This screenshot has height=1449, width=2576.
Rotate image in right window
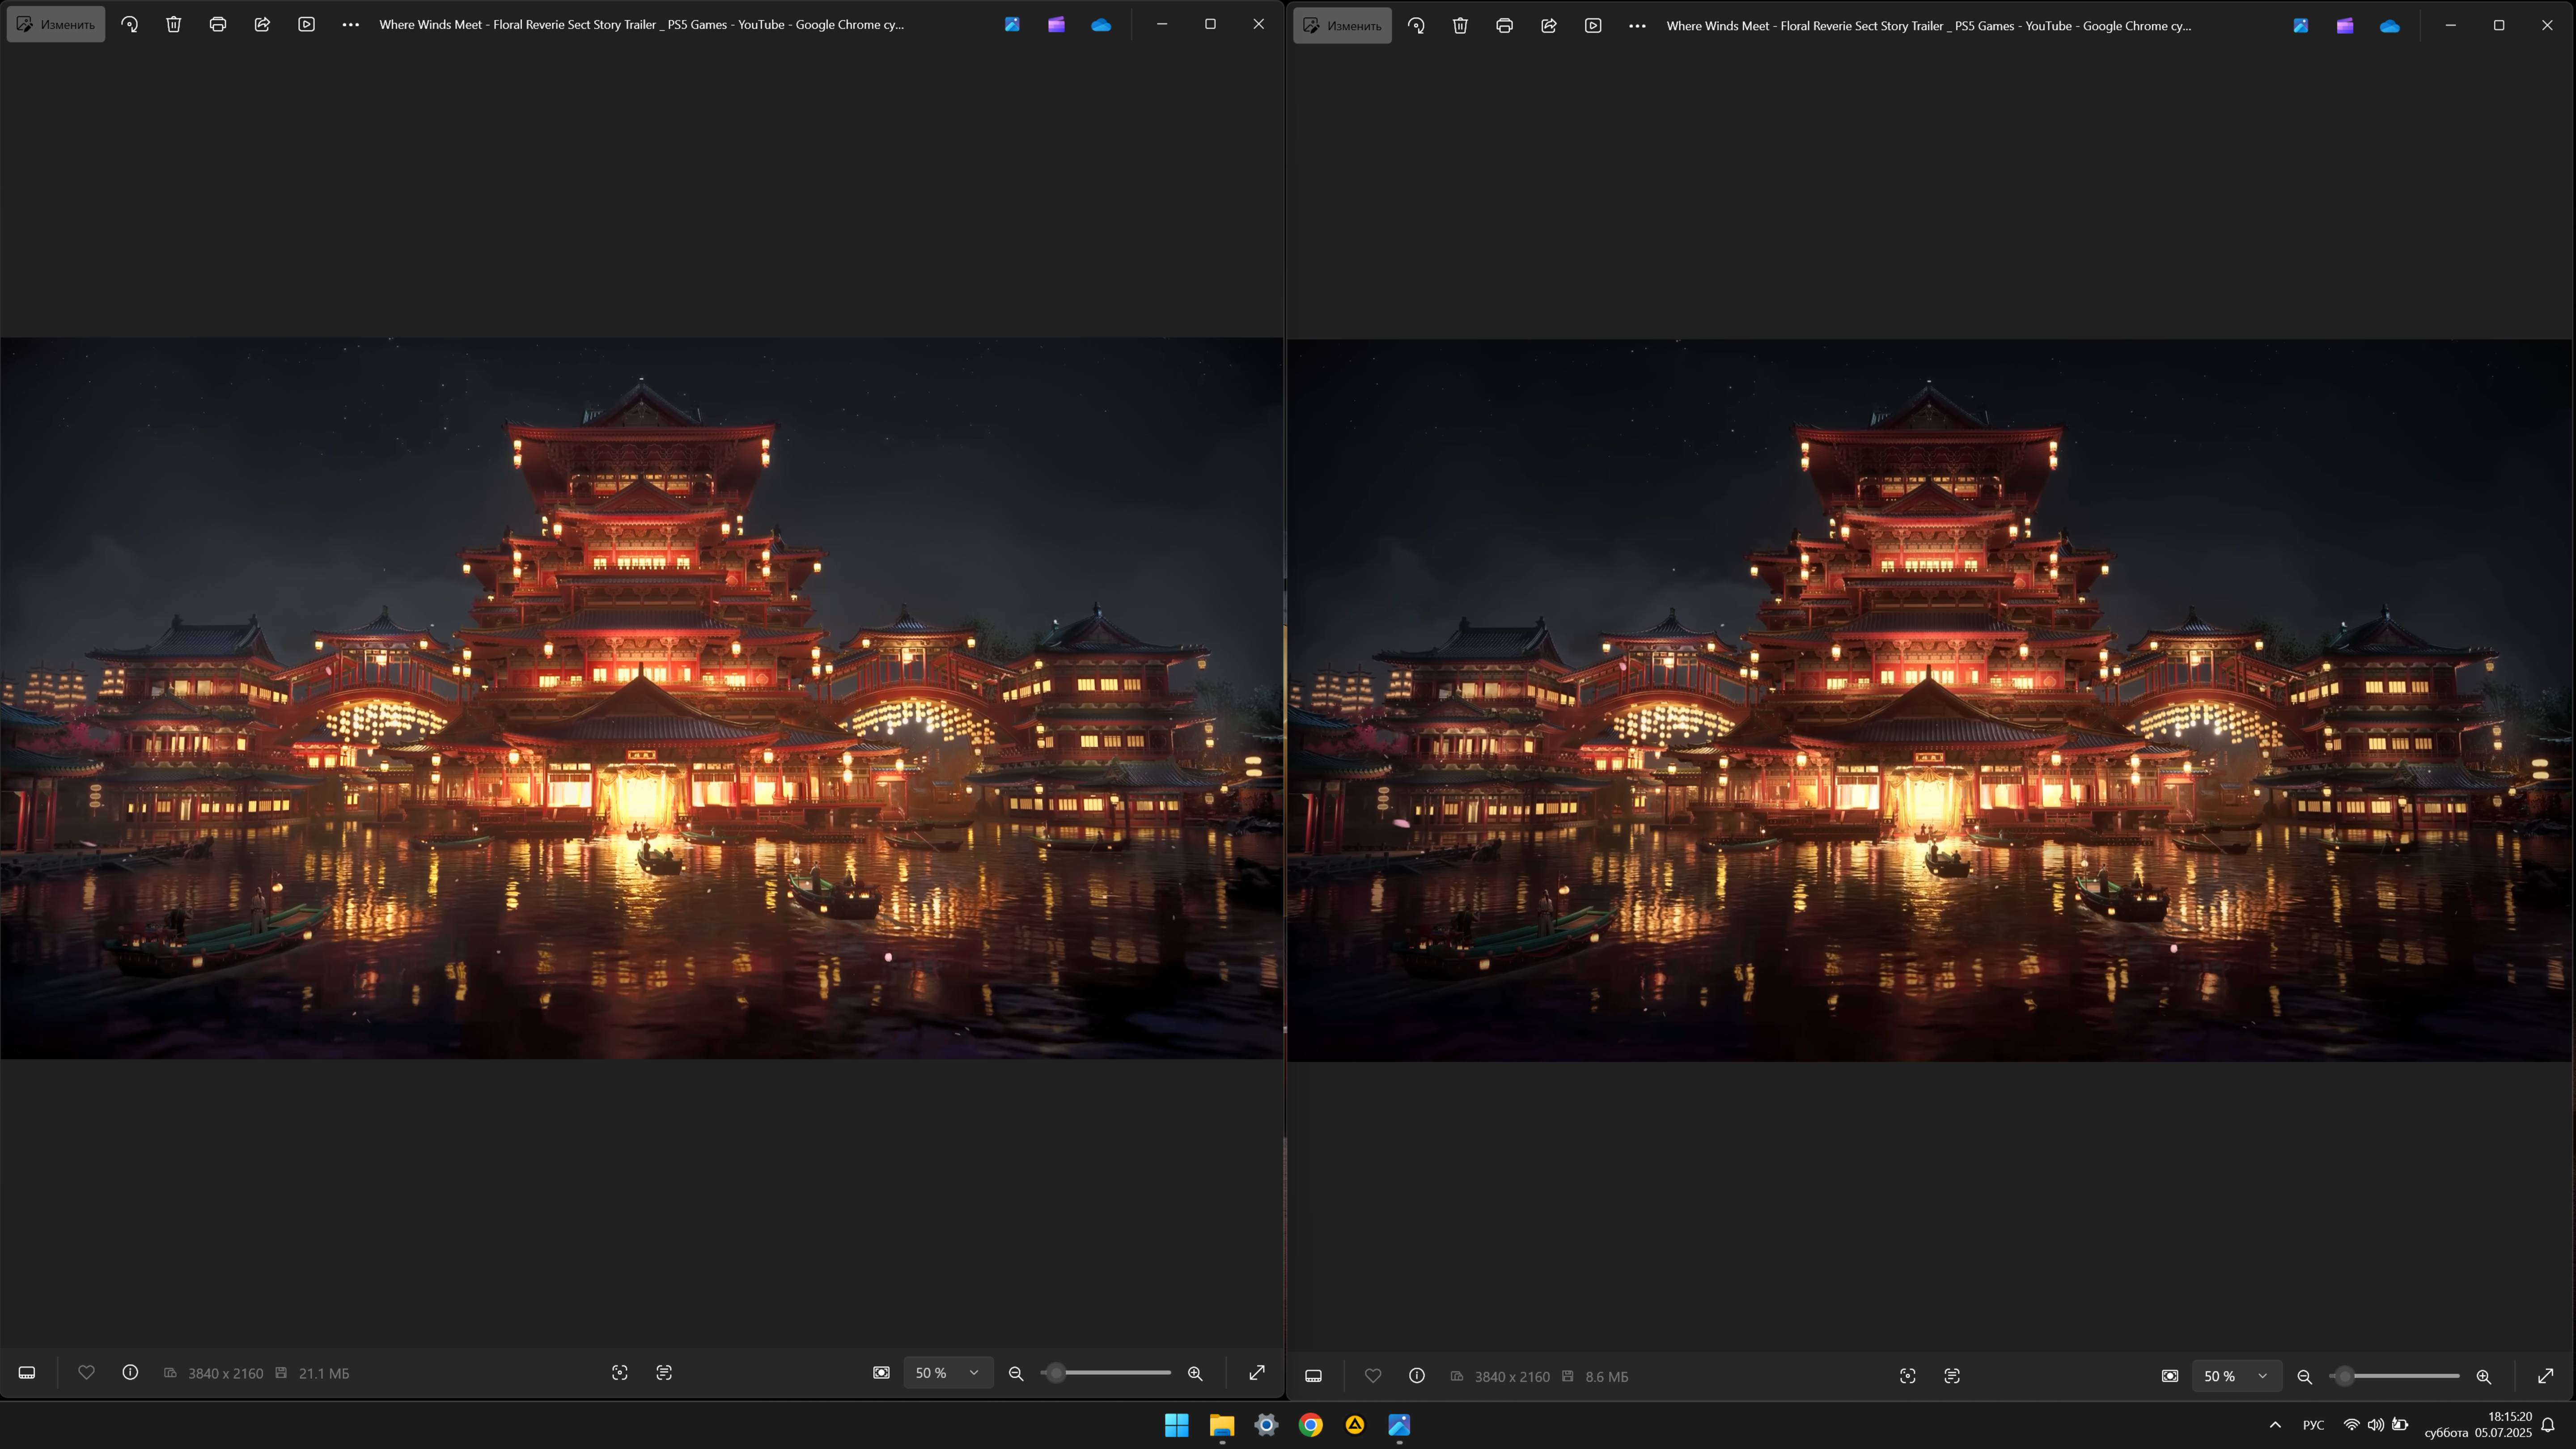(x=1416, y=26)
